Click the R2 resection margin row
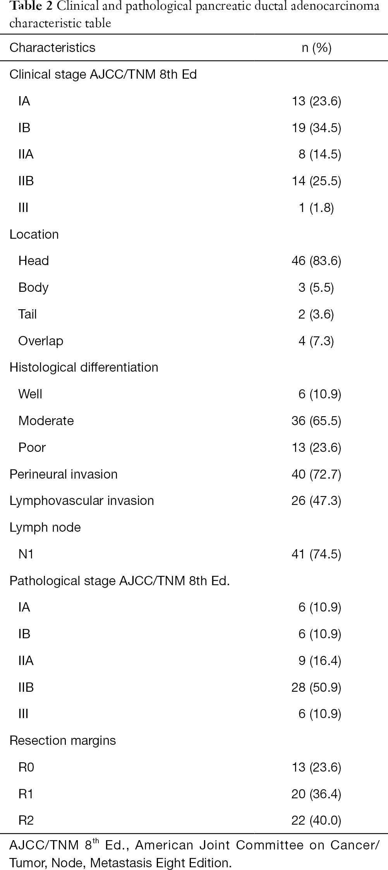 pos(194,821)
